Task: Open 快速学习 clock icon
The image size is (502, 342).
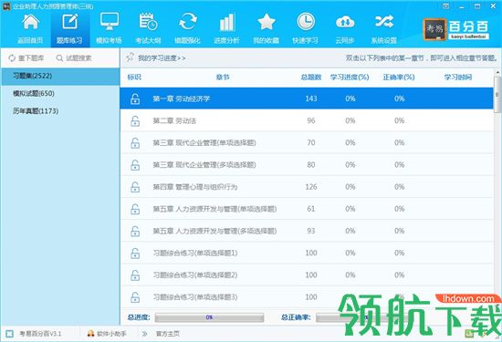Action: 306,22
